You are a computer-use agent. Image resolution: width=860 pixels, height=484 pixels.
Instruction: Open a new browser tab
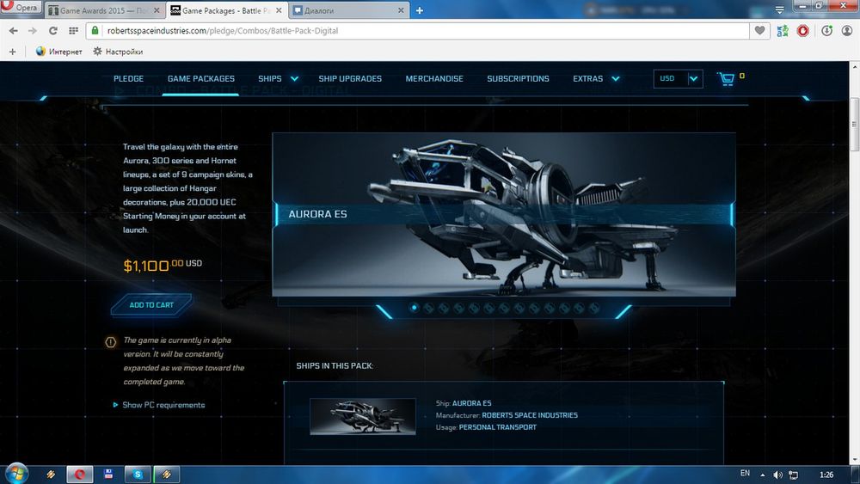point(420,10)
